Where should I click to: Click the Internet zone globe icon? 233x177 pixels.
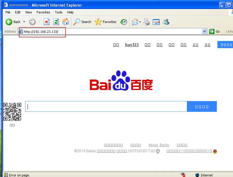[197, 175]
